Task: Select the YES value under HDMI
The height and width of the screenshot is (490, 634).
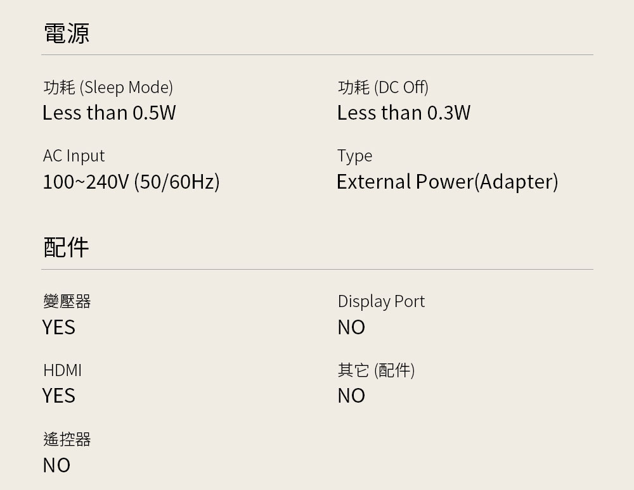Action: click(x=59, y=396)
